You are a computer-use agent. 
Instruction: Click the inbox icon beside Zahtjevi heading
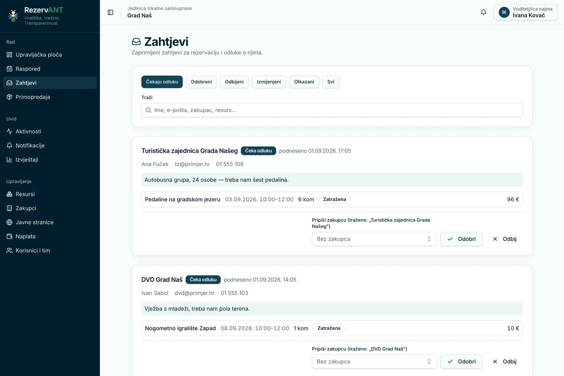[136, 41]
